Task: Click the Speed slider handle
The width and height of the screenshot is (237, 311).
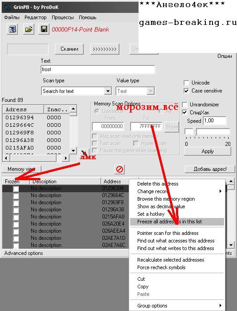Action: click(x=195, y=132)
